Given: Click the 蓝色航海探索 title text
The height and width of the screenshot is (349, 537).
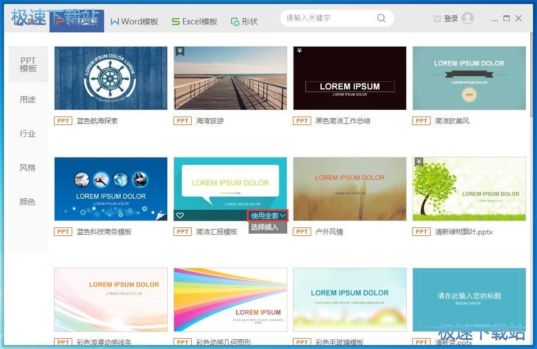Looking at the screenshot, I should (x=97, y=121).
